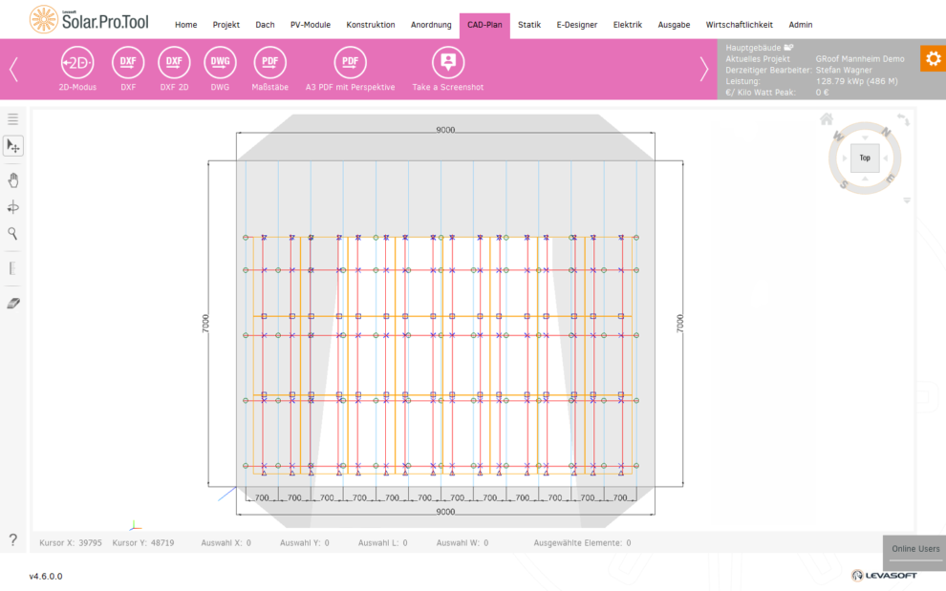Open the orange settings gear
The width and height of the screenshot is (946, 591).
[933, 59]
